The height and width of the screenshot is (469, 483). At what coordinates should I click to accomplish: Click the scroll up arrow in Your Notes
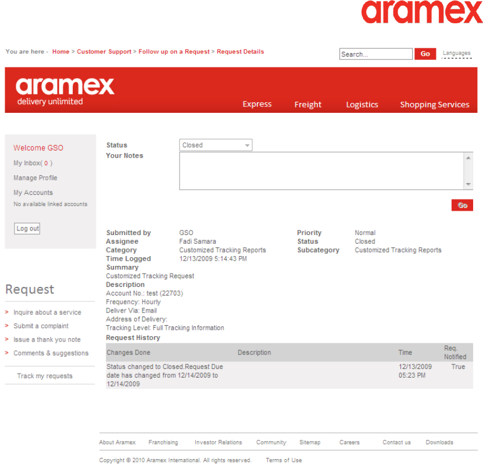pyautogui.click(x=468, y=158)
